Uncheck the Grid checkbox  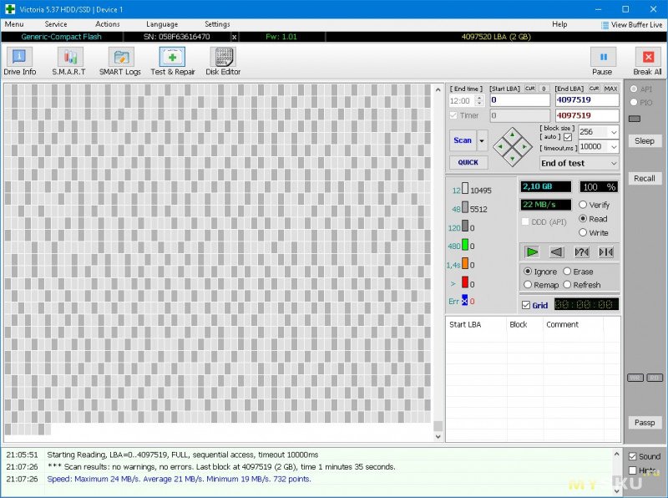click(x=526, y=305)
